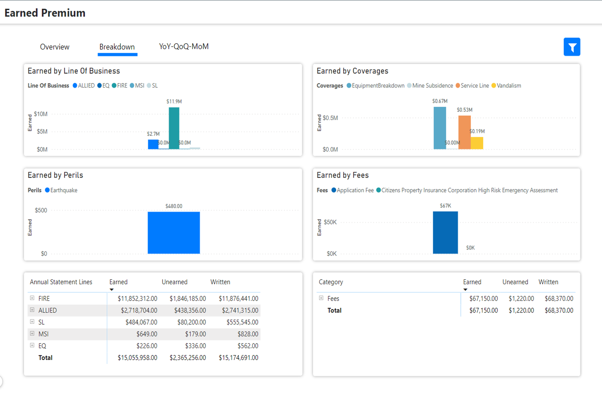
Task: Expand the Fees category row
Action: coord(321,298)
